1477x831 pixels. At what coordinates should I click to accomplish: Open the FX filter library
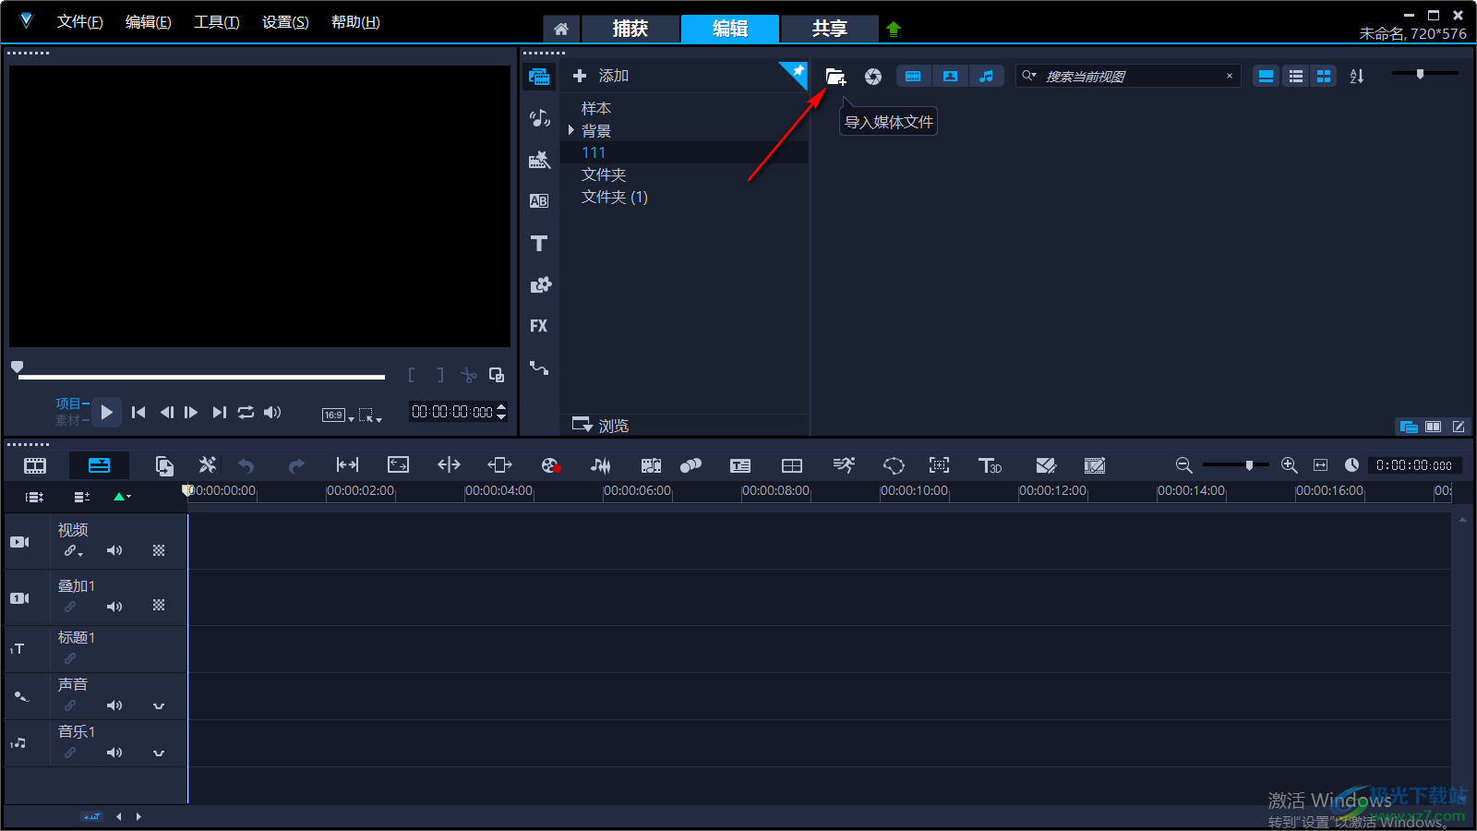pyautogui.click(x=539, y=326)
